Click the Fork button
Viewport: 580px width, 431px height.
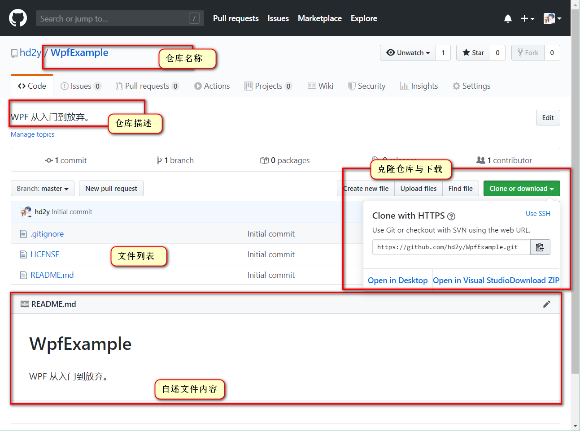(x=528, y=53)
